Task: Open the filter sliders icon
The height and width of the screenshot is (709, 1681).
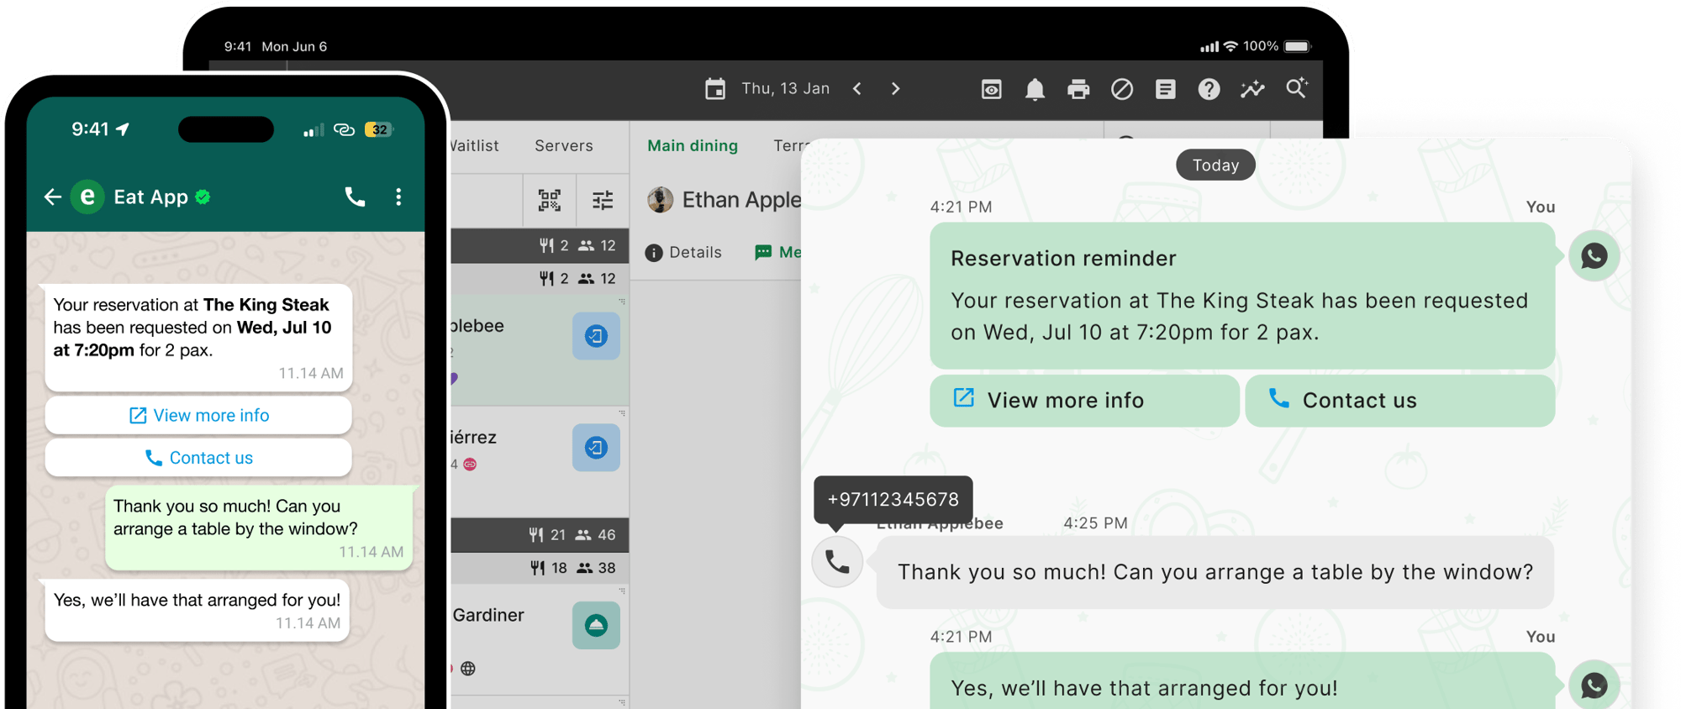Action: [603, 200]
